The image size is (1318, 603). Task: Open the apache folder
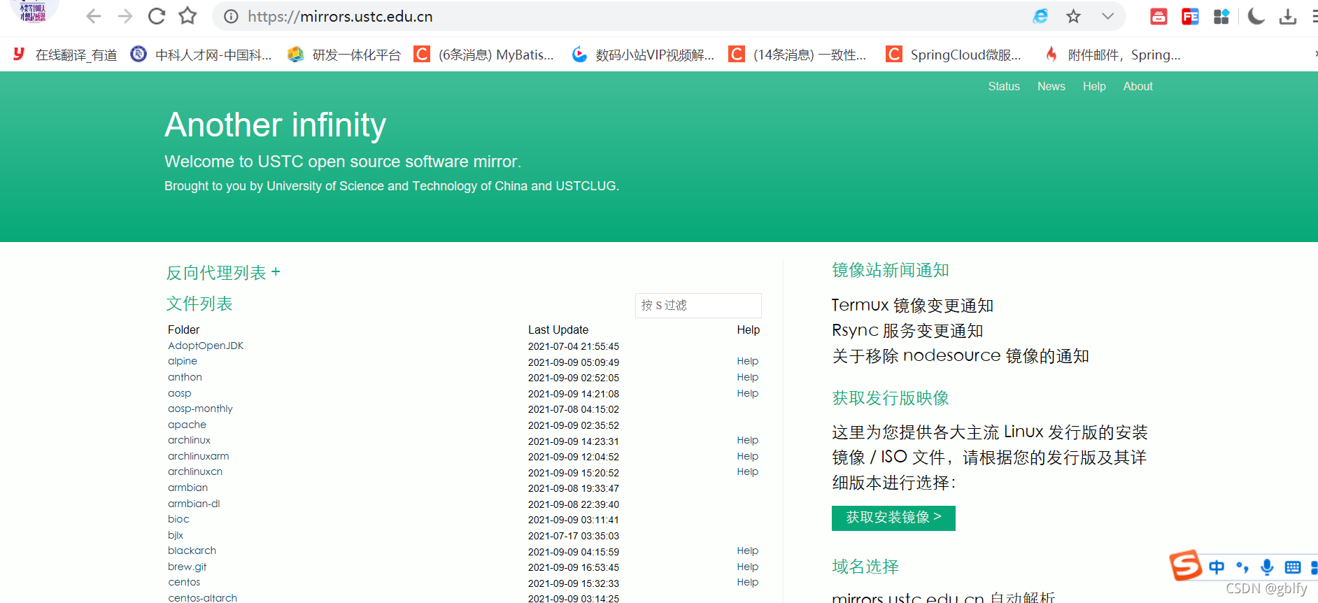187,425
